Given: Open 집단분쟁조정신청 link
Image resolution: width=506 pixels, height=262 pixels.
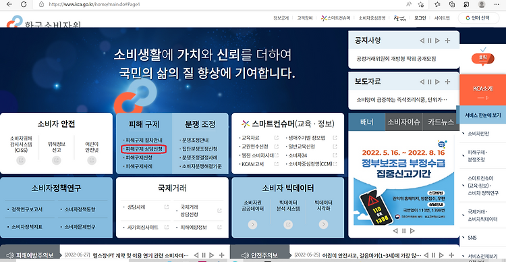Looking at the screenshot, I should [200, 149].
